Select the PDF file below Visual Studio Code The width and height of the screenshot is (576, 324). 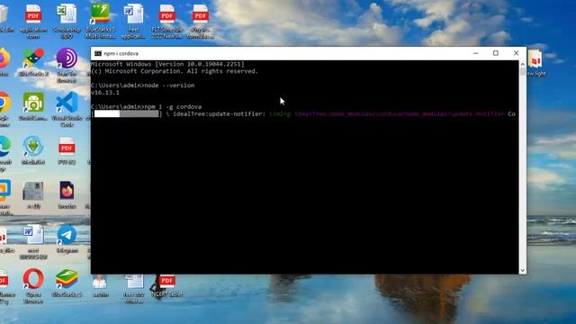67,150
